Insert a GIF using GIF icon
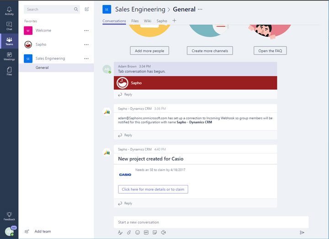 point(146,232)
